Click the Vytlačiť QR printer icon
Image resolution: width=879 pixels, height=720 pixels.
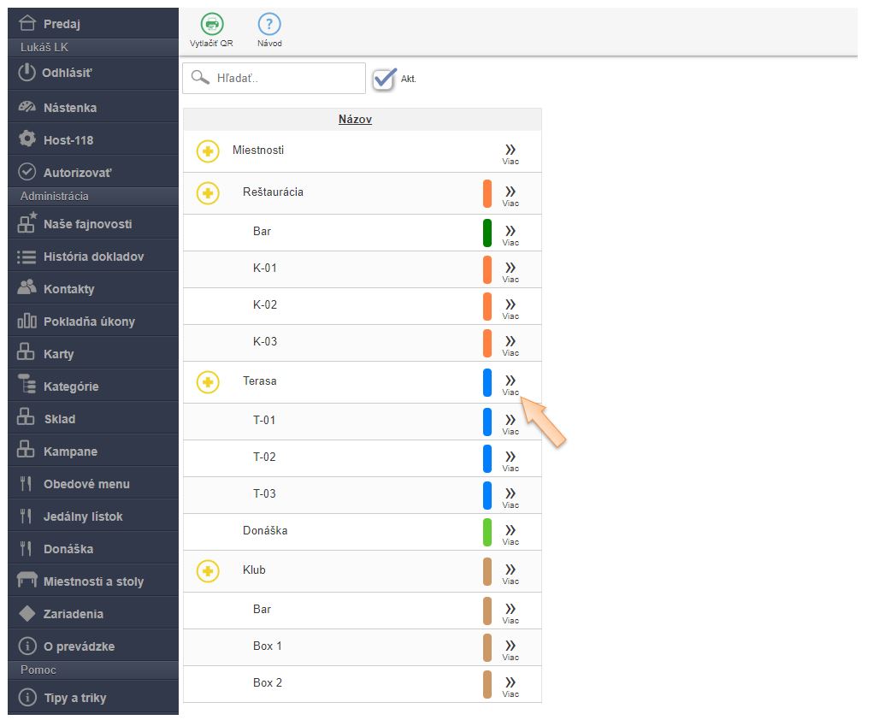(211, 25)
